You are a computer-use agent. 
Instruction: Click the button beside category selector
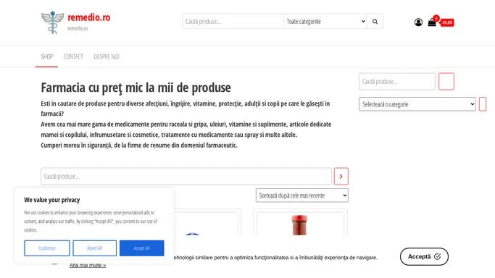point(483,104)
